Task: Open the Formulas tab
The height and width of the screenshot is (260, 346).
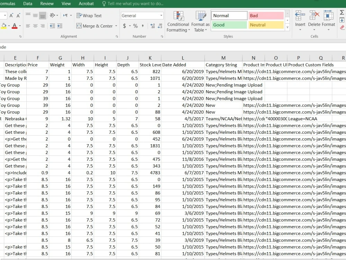Action: (x=8, y=3)
